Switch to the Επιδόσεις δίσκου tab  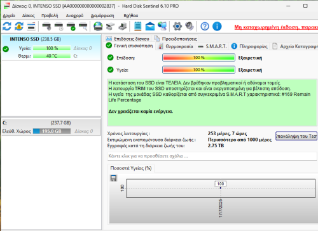[127, 39]
